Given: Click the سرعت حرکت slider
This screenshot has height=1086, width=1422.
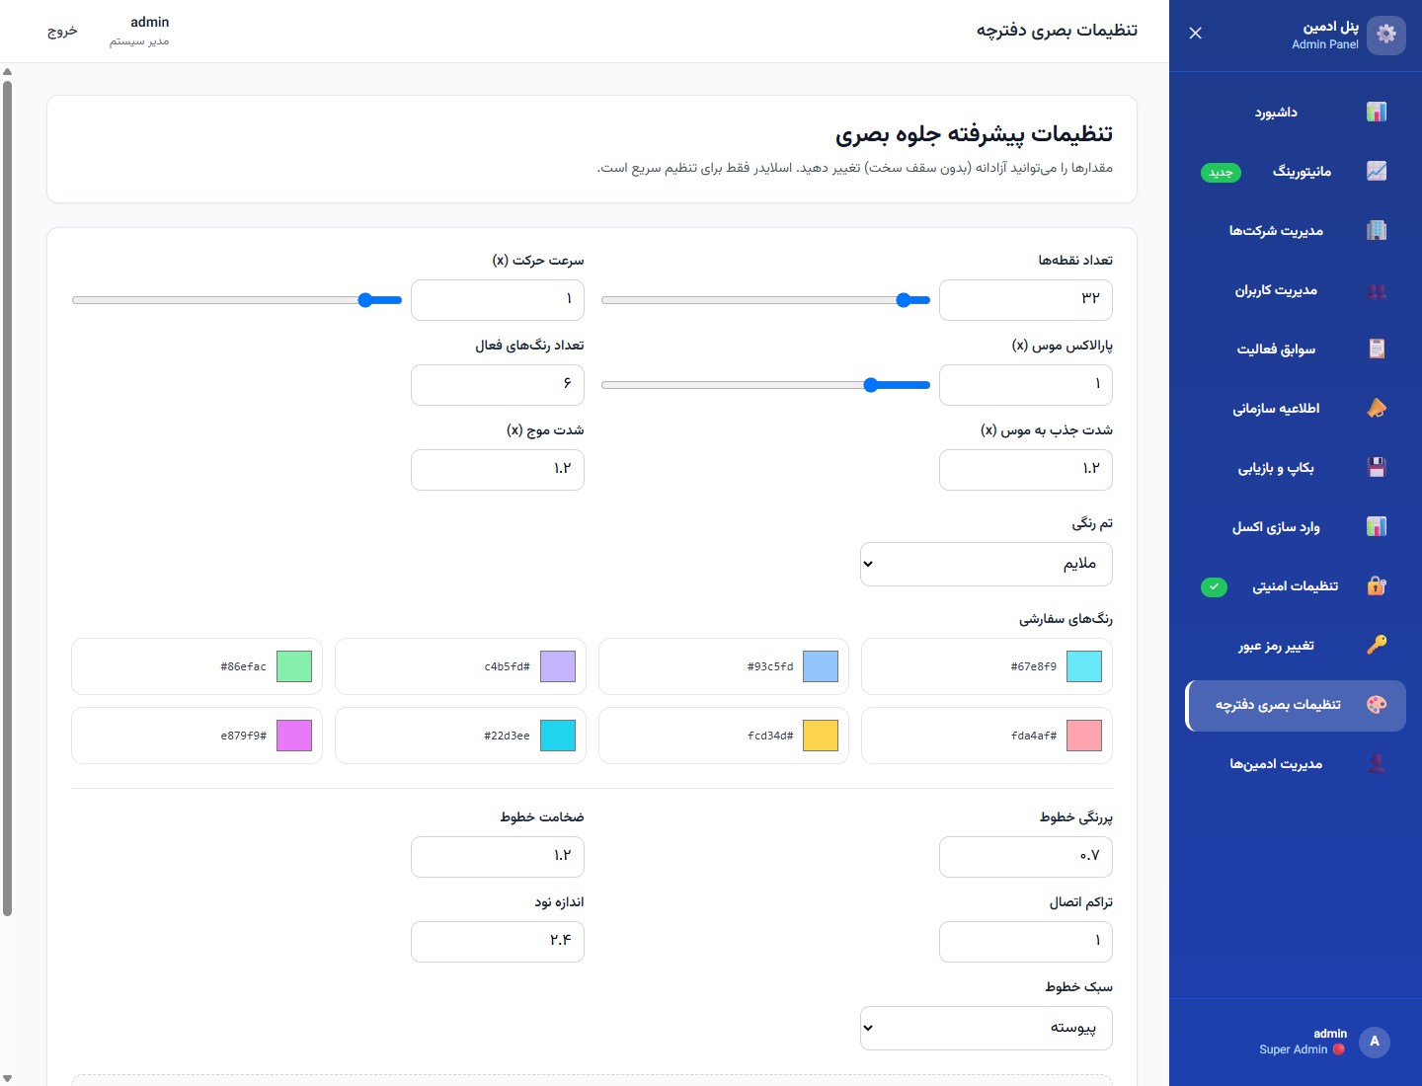Looking at the screenshot, I should point(237,300).
